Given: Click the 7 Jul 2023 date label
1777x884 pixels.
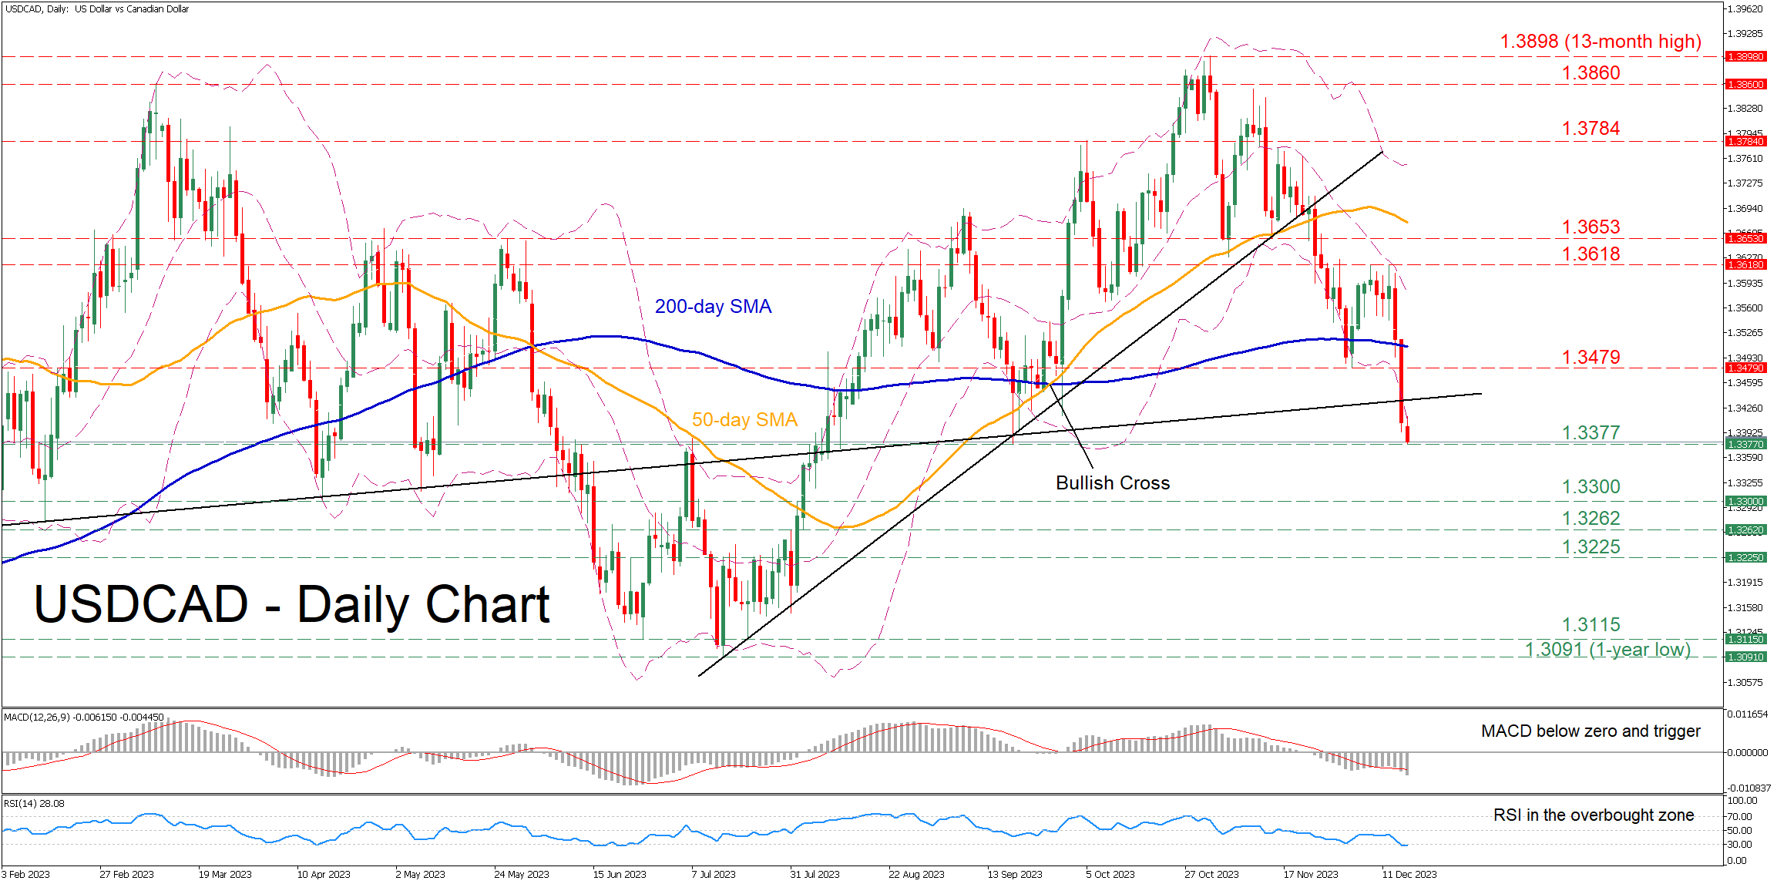Looking at the screenshot, I should pyautogui.click(x=714, y=875).
